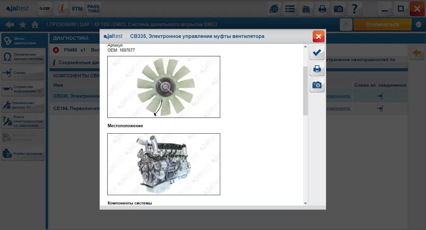Screen dimensions: 426x230
Task: Click Jaltest logo in the top-left
Action: tap(17, 8)
